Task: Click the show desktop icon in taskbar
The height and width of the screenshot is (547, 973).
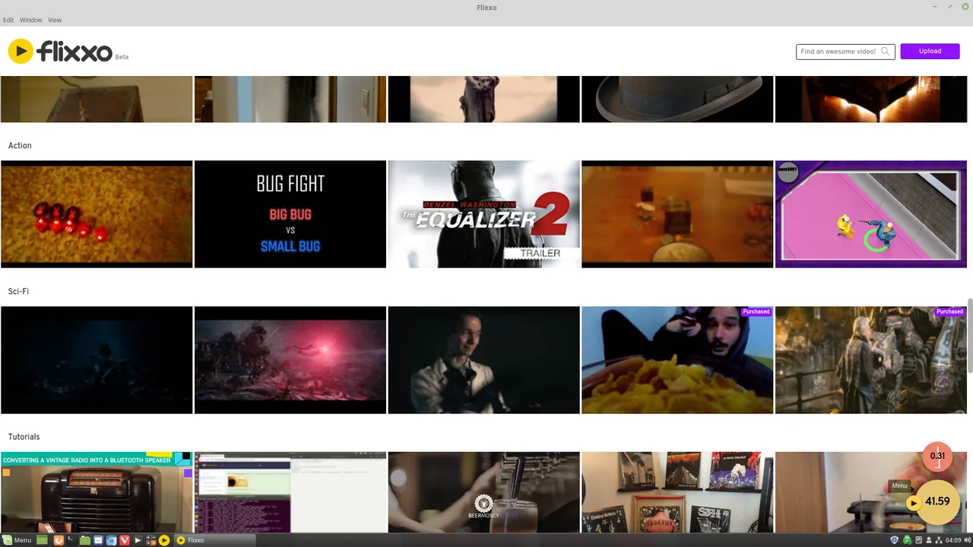Action: tap(42, 540)
